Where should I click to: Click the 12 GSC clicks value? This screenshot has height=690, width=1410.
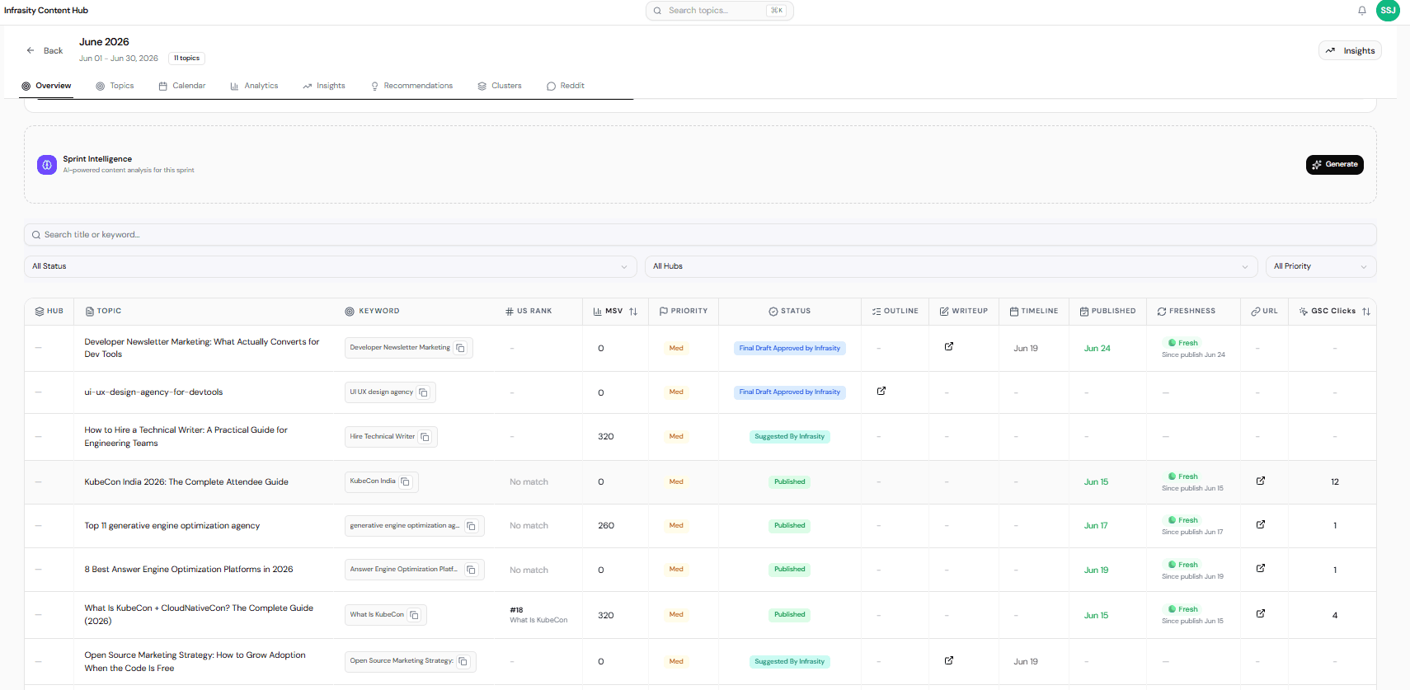1335,482
